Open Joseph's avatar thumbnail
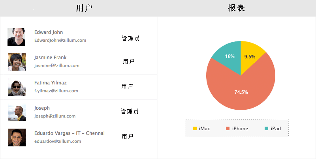The width and height of the screenshot is (316, 159). 17,112
